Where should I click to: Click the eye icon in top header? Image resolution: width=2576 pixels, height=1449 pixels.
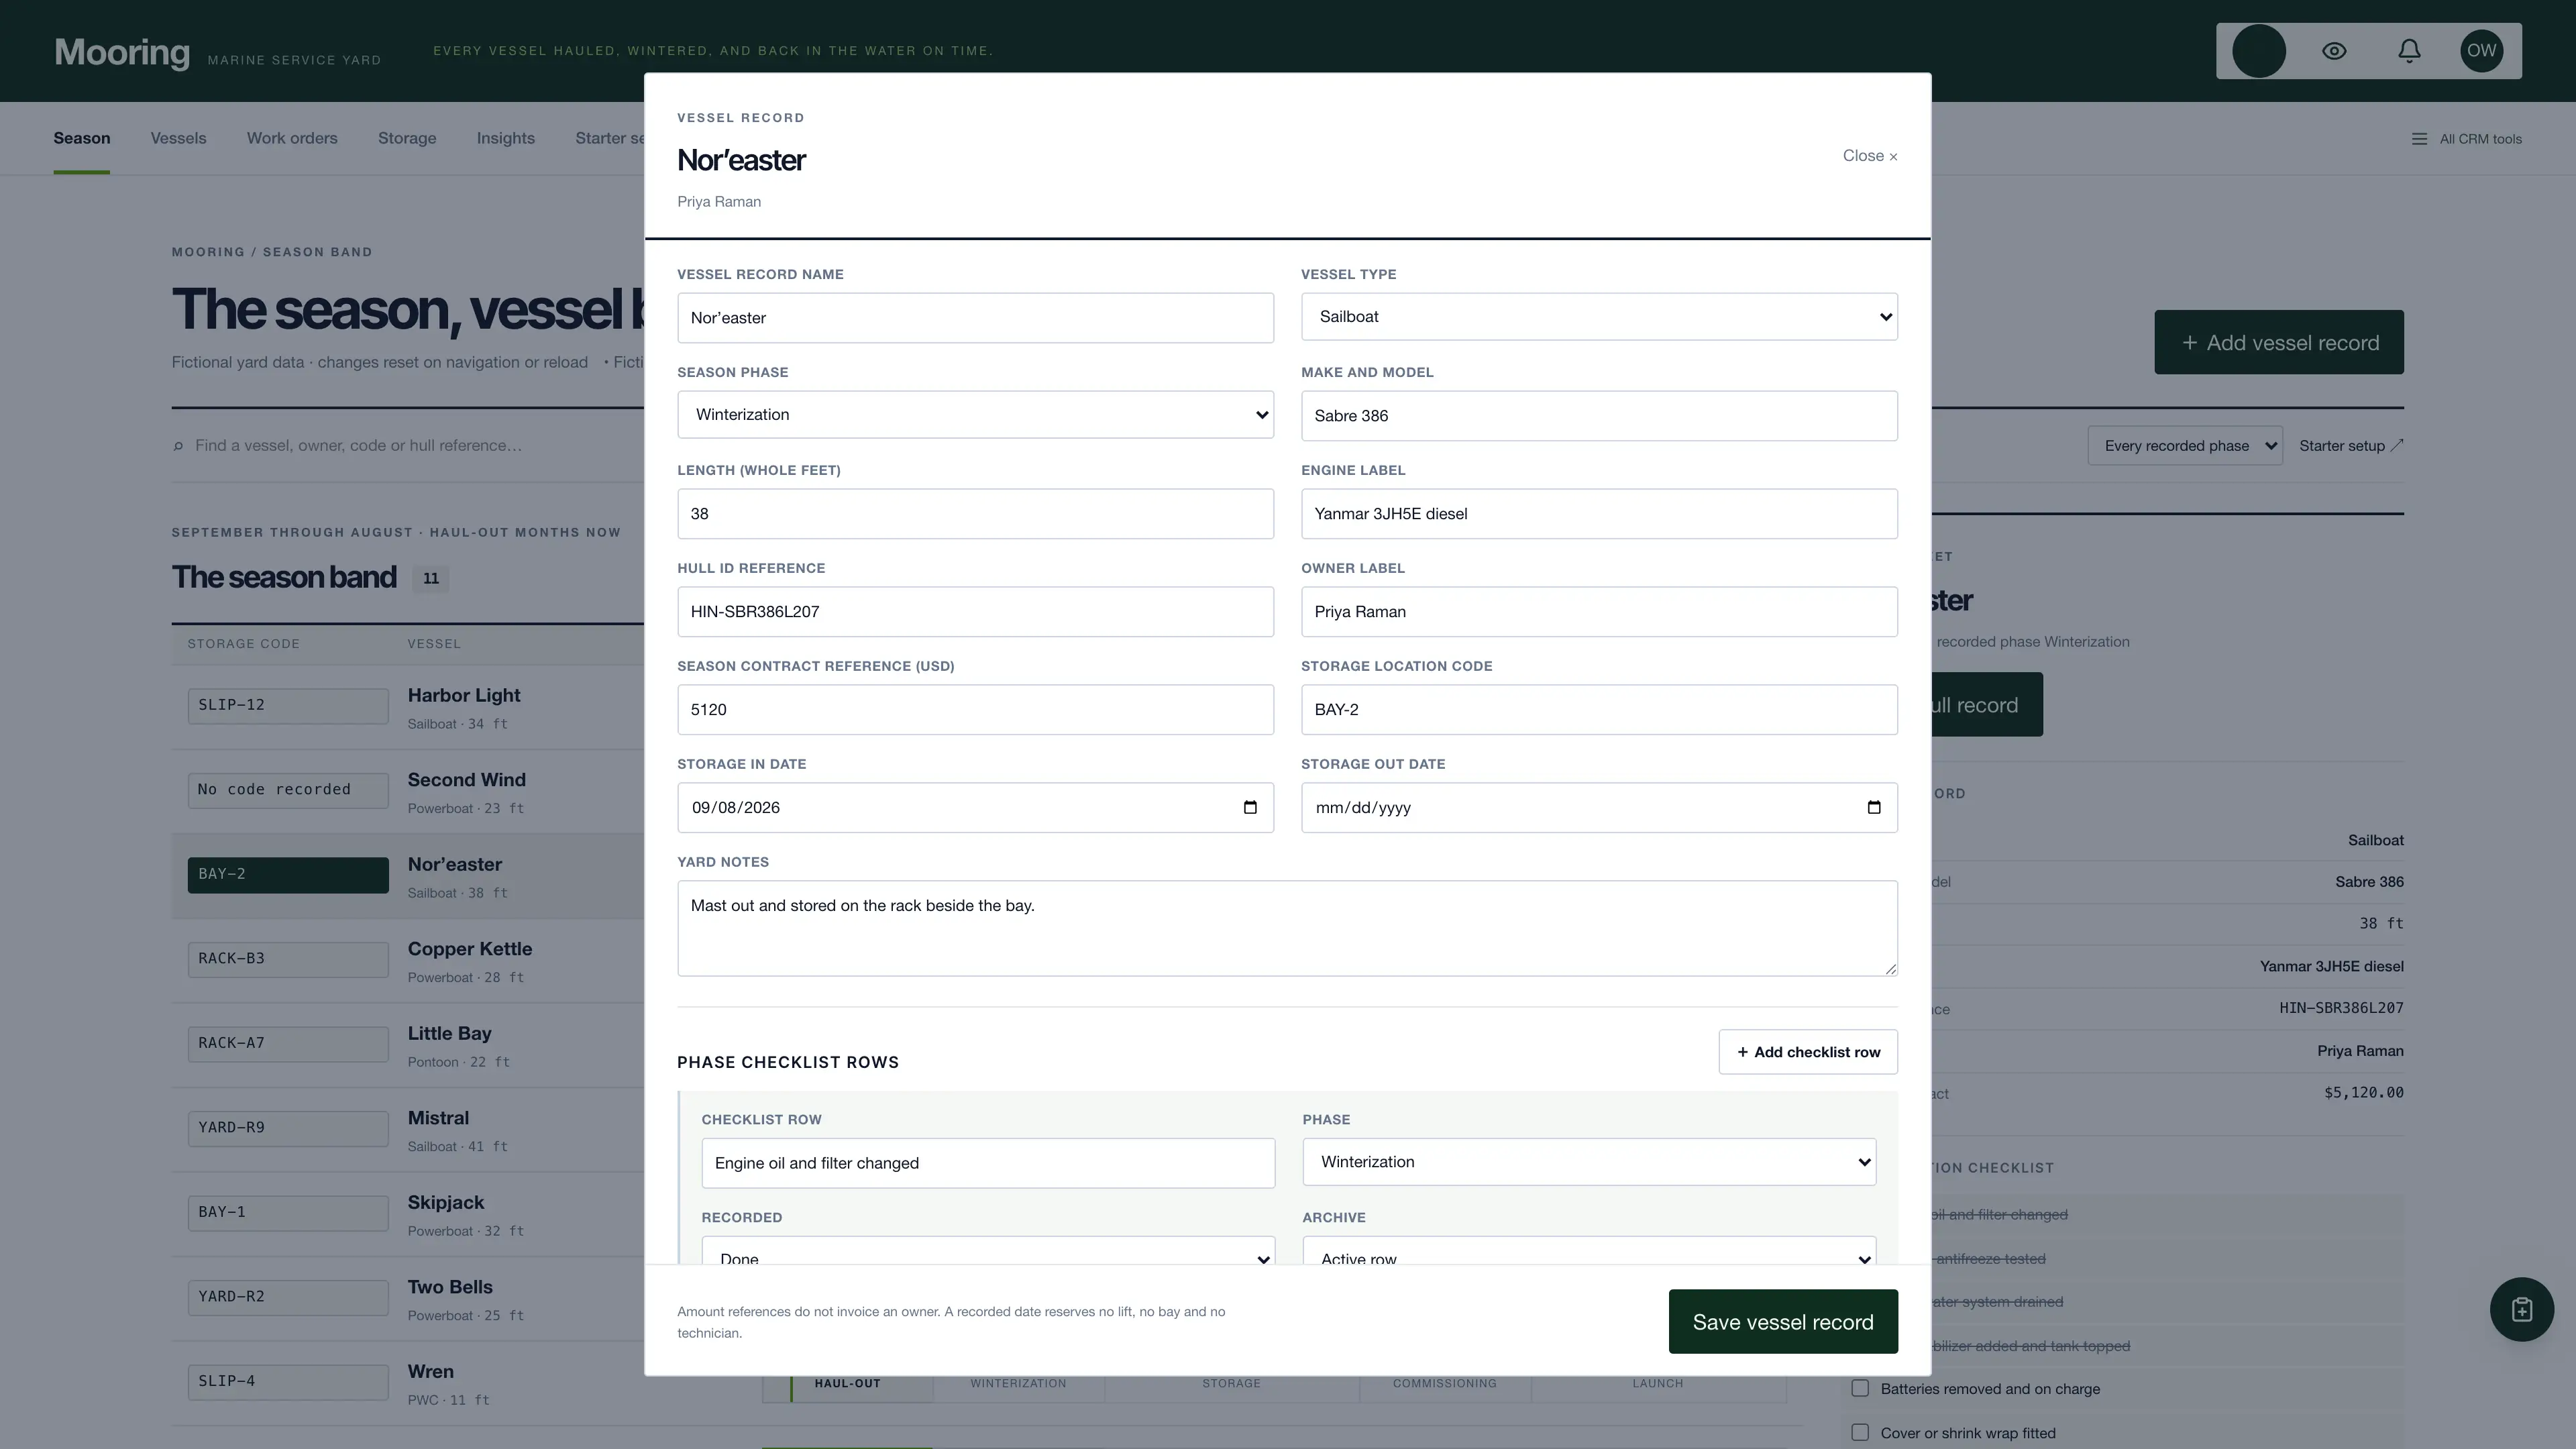[x=2334, y=51]
